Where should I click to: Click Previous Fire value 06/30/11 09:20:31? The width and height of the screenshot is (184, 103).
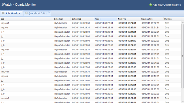pyautogui.click(x=150, y=72)
